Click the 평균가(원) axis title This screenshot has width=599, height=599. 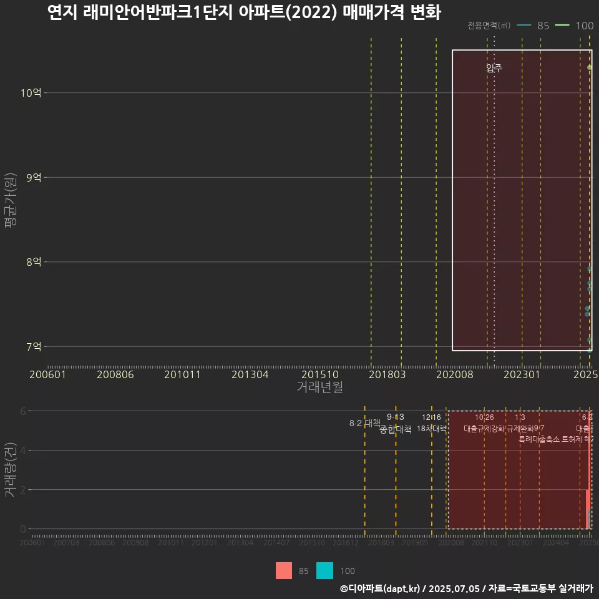coord(11,200)
